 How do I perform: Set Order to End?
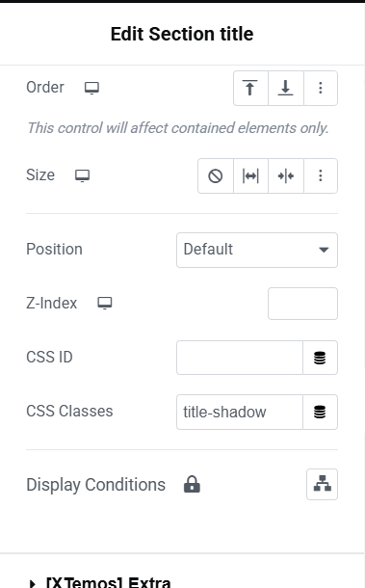286,88
